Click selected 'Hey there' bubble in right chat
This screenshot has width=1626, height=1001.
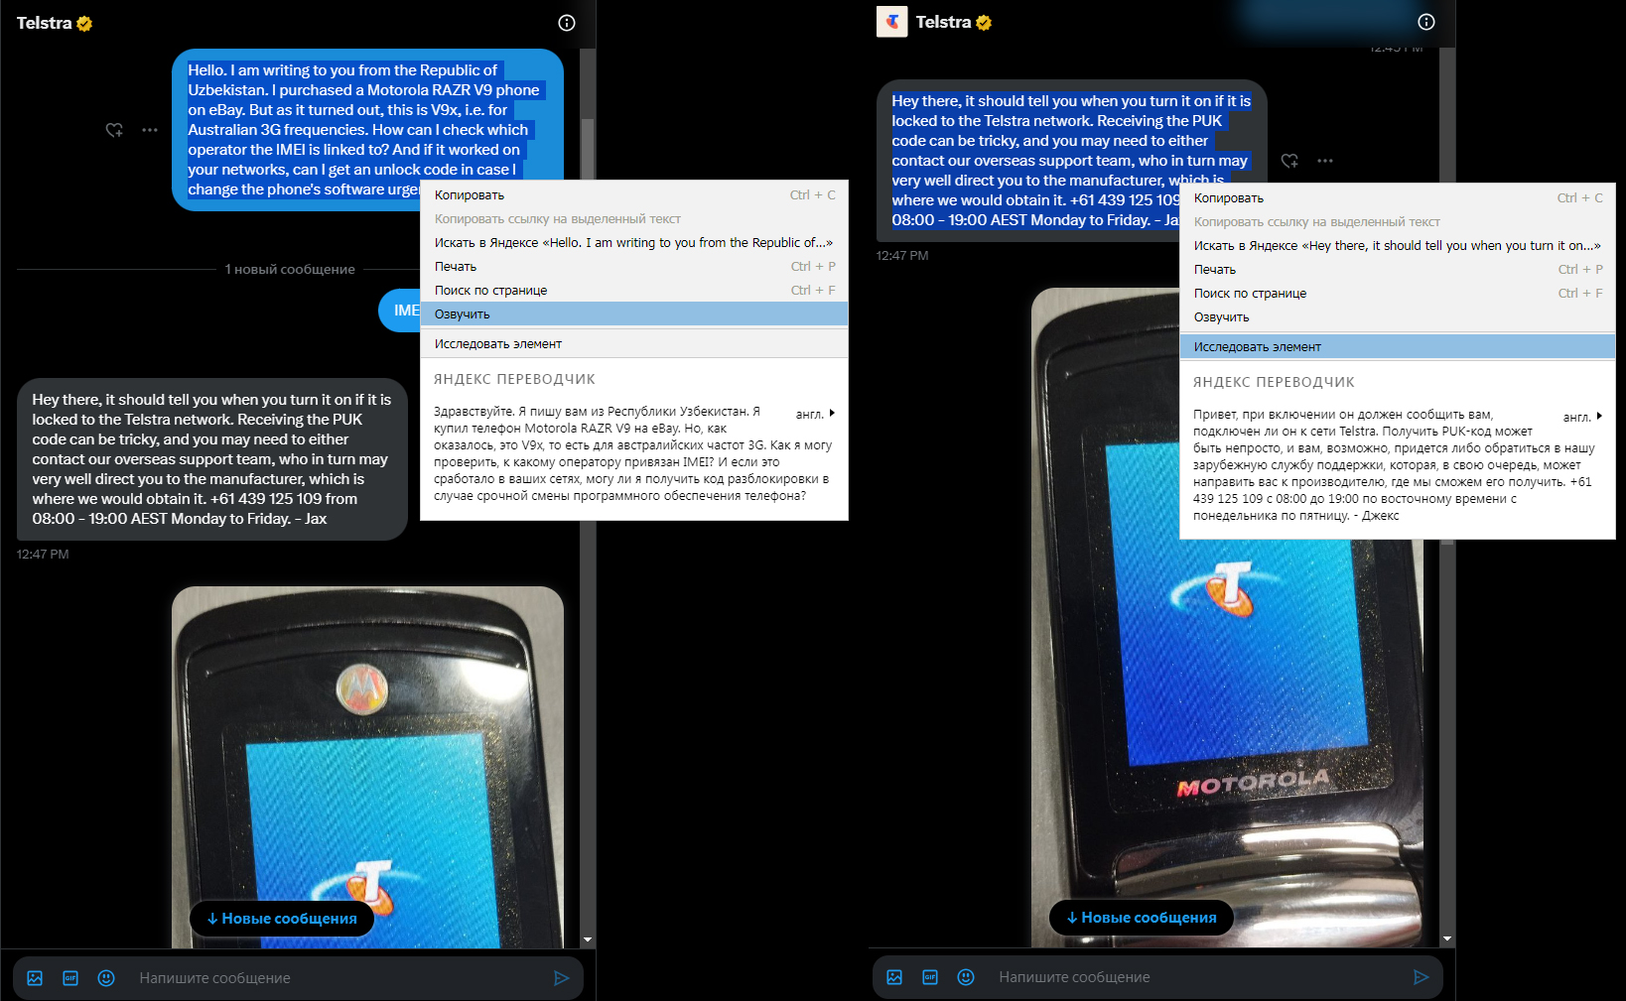click(x=1072, y=161)
